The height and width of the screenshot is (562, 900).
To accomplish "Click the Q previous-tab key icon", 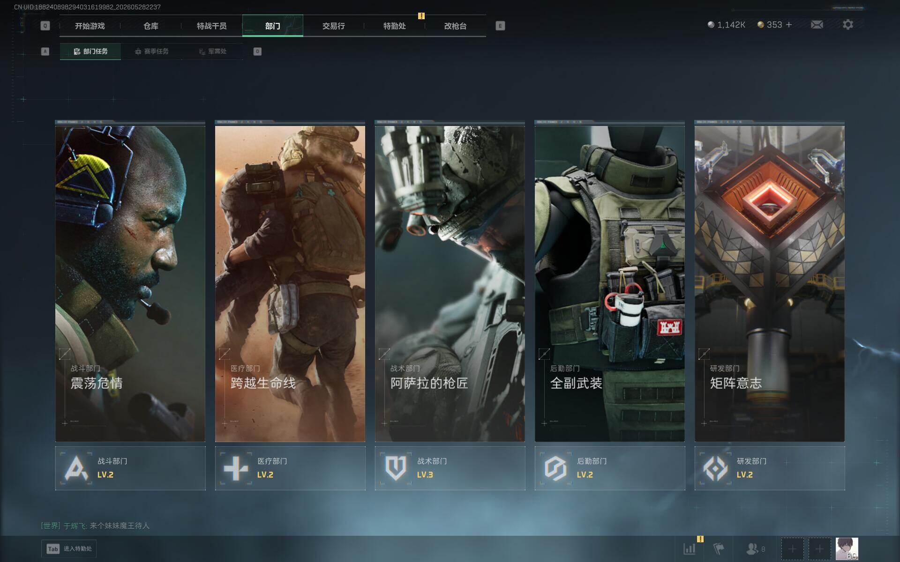I will (x=45, y=26).
